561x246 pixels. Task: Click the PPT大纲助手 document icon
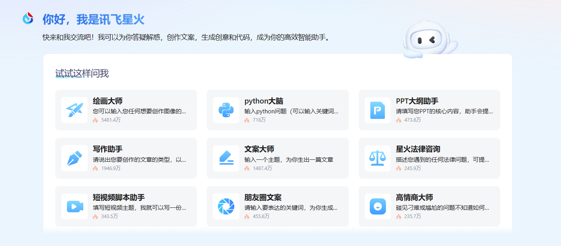click(x=378, y=110)
